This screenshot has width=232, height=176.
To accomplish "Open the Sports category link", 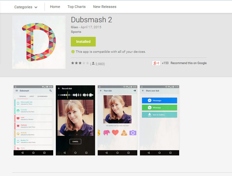I will coord(76,32).
